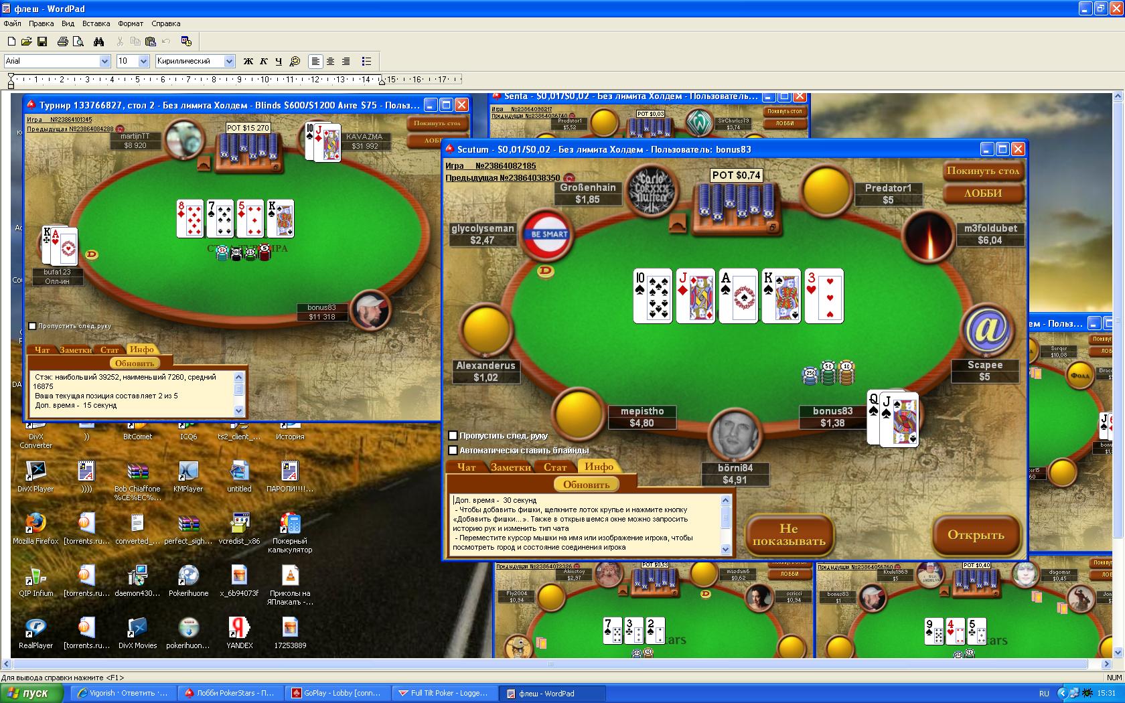1125x703 pixels.
Task: Toggle 'Автоматически ставить блайнды' checkbox
Action: coord(453,451)
